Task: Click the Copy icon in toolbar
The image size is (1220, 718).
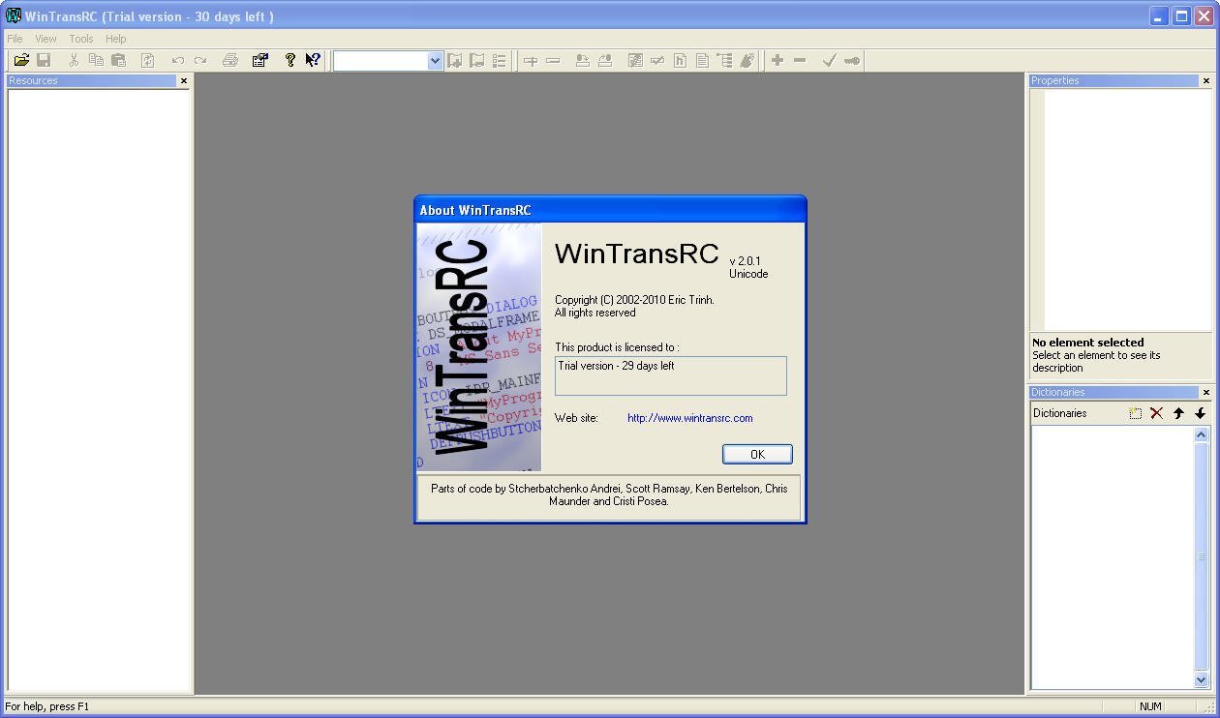Action: click(x=96, y=60)
